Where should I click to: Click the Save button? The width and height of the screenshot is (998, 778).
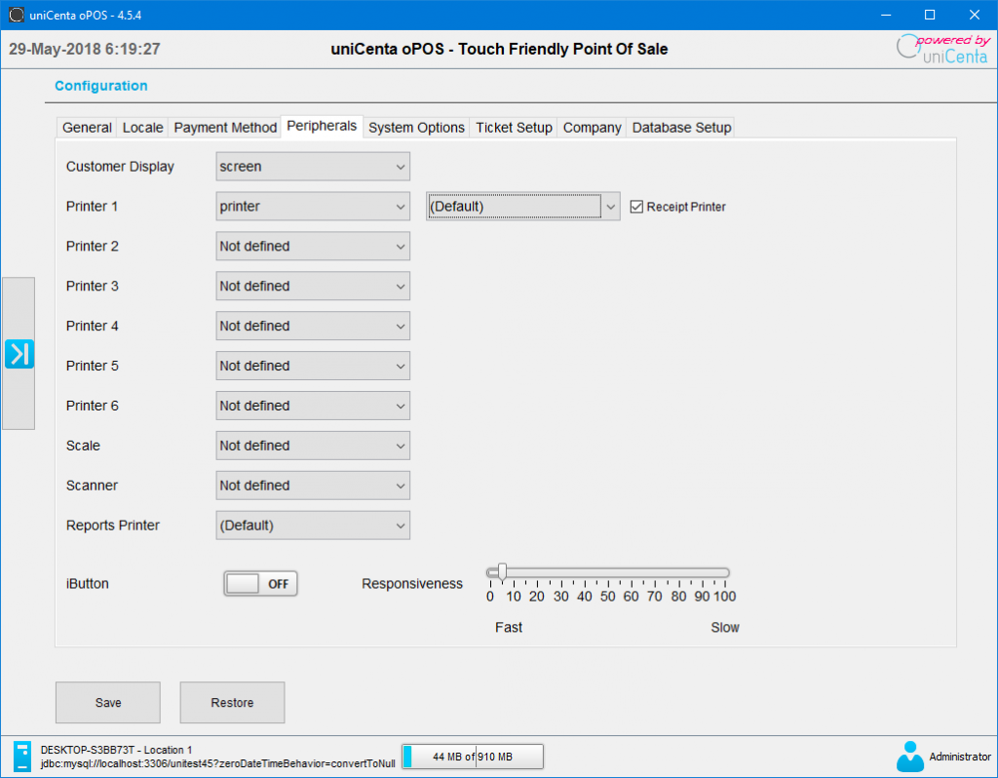click(x=107, y=702)
